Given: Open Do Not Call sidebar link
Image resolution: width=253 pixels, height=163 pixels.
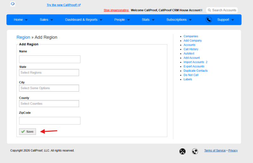Looking at the screenshot, I should (x=191, y=75).
